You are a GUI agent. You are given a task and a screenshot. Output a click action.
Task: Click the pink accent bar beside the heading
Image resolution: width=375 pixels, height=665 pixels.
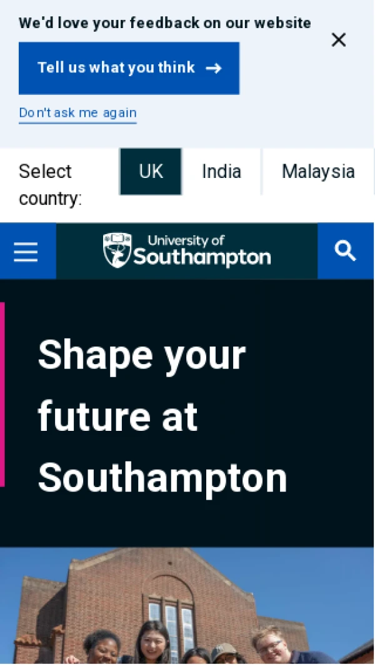click(x=2, y=393)
